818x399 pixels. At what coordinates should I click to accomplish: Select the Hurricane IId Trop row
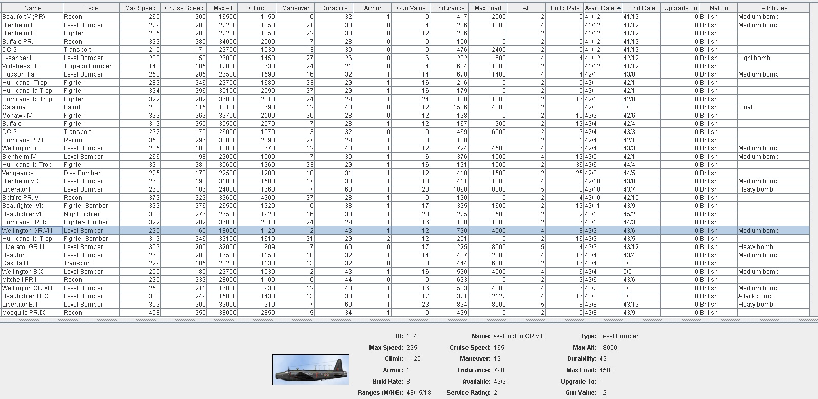click(405, 239)
